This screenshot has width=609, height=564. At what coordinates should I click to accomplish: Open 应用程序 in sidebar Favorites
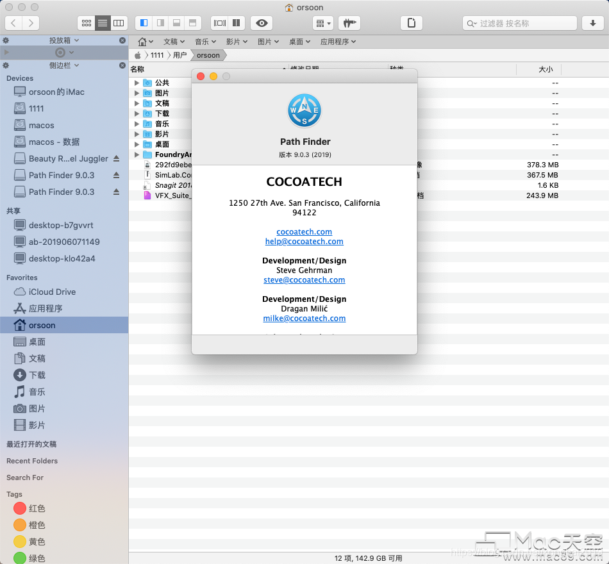pyautogui.click(x=64, y=308)
